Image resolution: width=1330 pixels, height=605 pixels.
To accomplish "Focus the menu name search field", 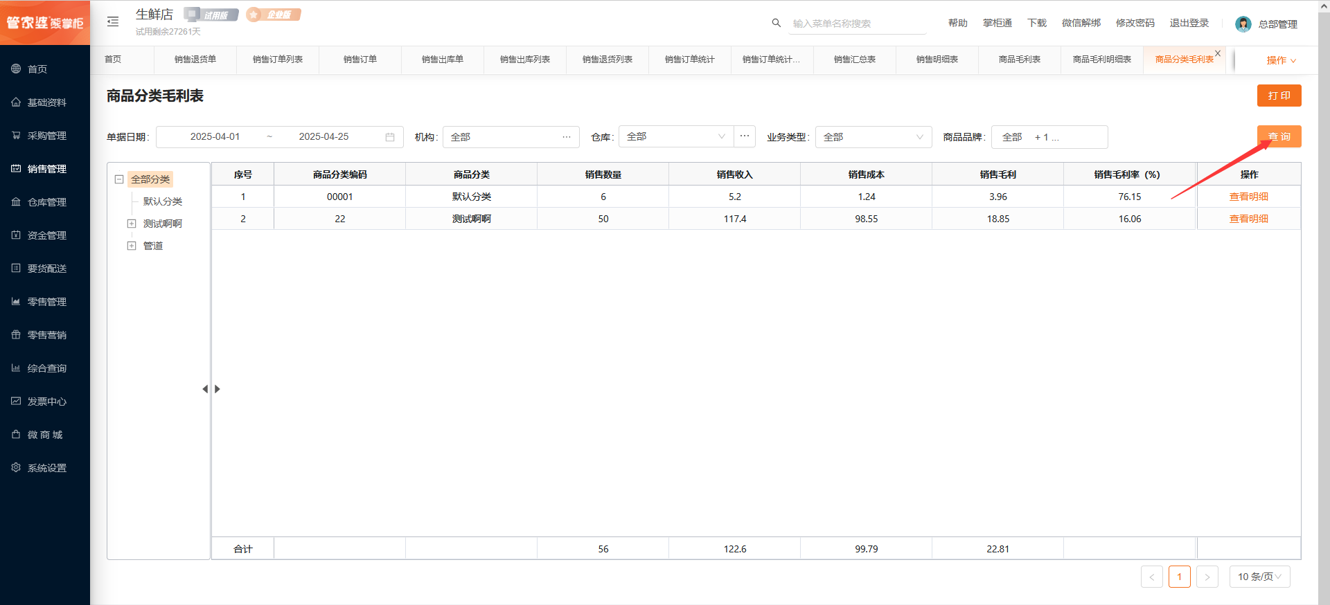I will 858,24.
